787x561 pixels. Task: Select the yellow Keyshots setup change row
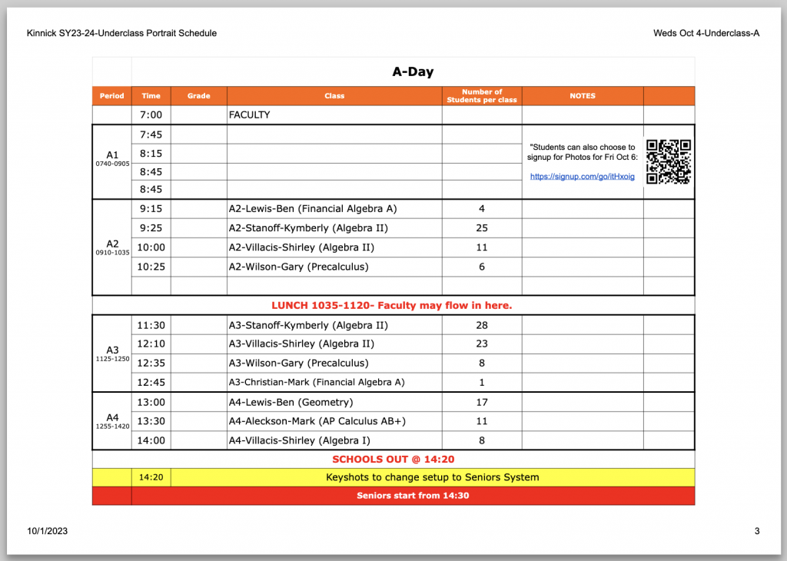click(432, 477)
